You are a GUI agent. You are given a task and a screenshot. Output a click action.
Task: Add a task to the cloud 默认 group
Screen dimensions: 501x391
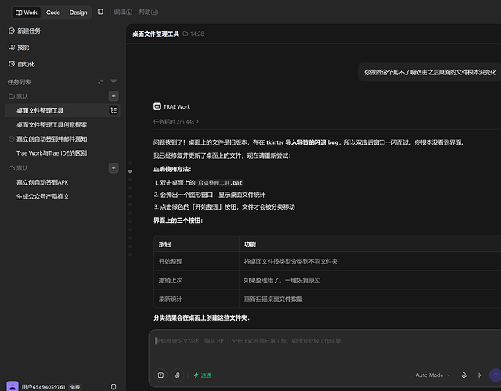114,168
